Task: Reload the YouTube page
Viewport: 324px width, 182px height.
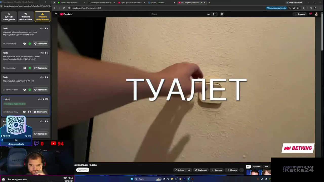Action: pos(64,8)
